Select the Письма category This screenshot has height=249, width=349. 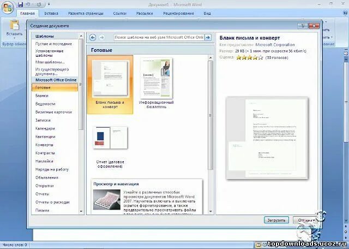tap(43, 210)
